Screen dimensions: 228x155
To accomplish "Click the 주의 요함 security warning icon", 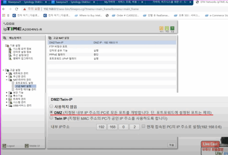I will coord(25,9).
